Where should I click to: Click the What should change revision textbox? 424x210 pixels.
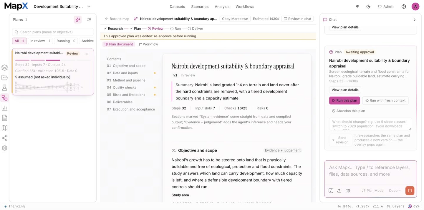pyautogui.click(x=370, y=124)
